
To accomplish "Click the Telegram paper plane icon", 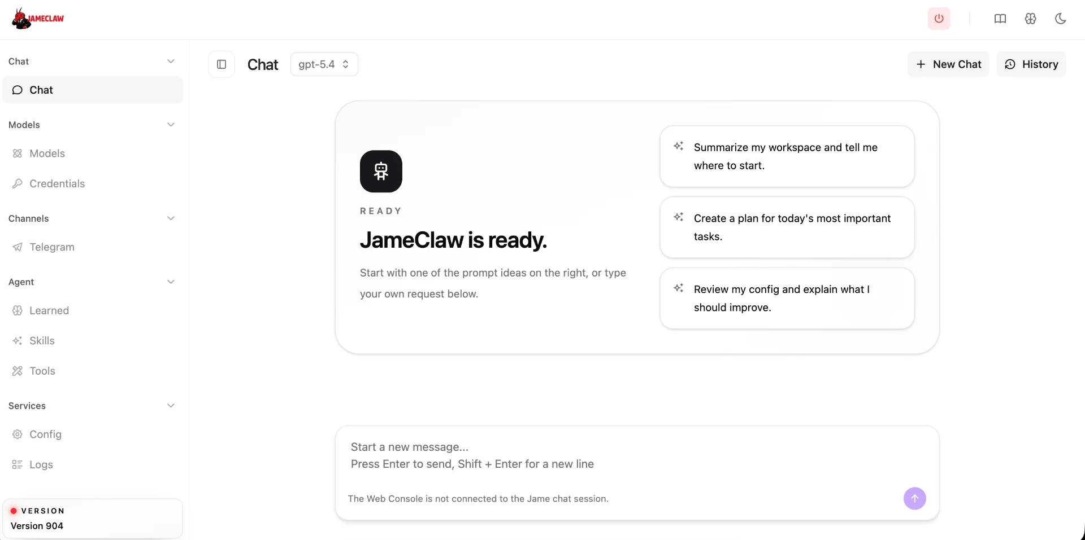I will pos(18,247).
